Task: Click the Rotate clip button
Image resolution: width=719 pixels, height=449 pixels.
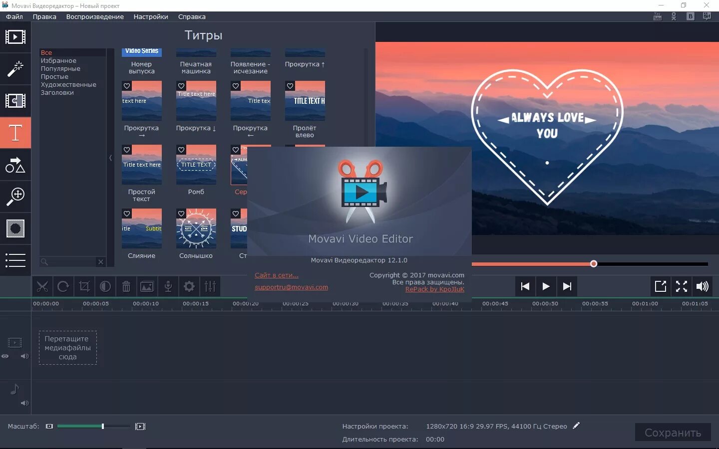Action: 63,286
